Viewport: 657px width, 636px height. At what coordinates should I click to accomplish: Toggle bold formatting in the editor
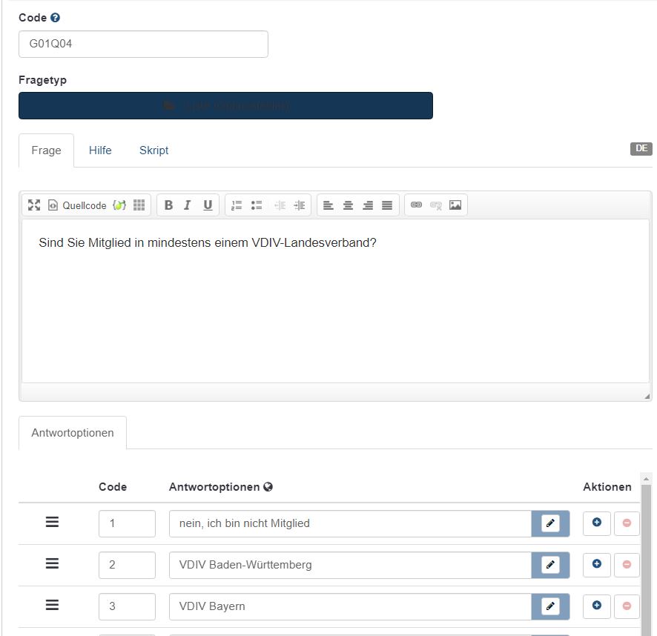pyautogui.click(x=168, y=205)
